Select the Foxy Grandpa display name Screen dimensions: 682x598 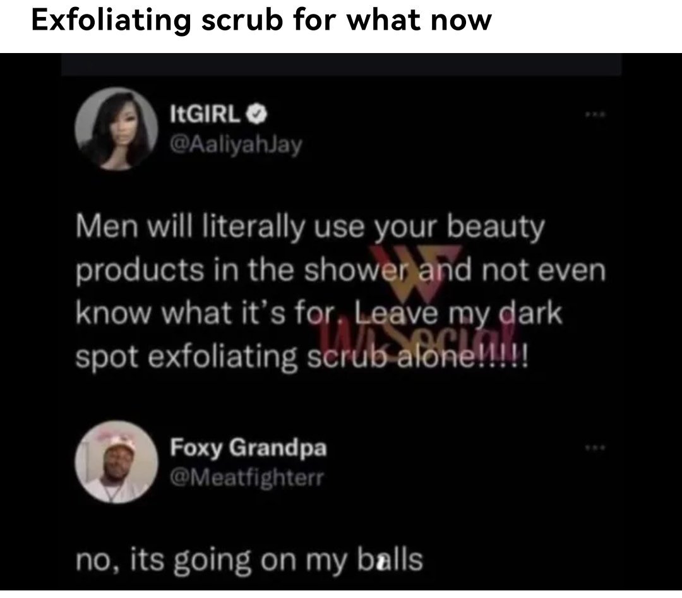[248, 448]
